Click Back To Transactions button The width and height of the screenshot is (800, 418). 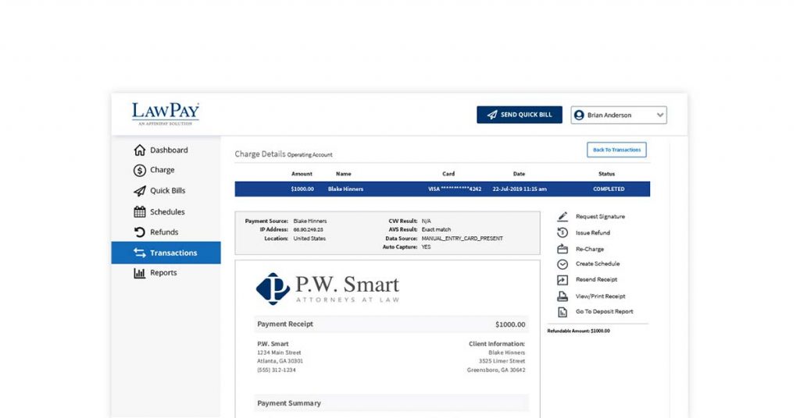click(616, 150)
